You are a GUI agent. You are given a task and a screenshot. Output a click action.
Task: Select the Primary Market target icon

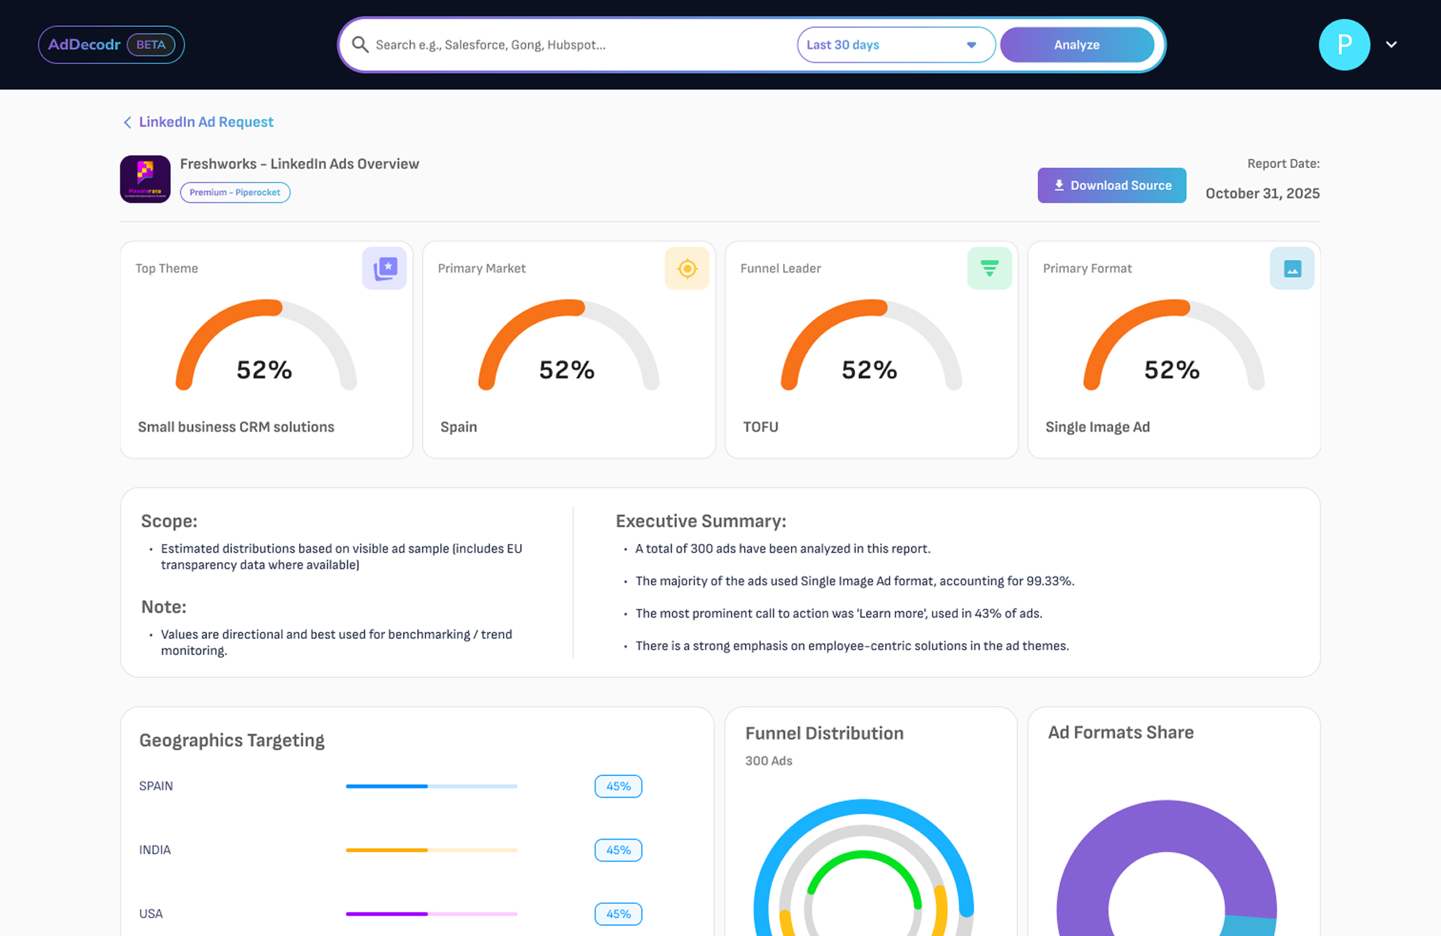[686, 268]
